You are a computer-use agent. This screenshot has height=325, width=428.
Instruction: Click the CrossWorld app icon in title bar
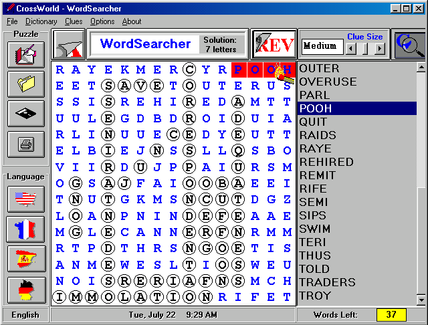10,8
